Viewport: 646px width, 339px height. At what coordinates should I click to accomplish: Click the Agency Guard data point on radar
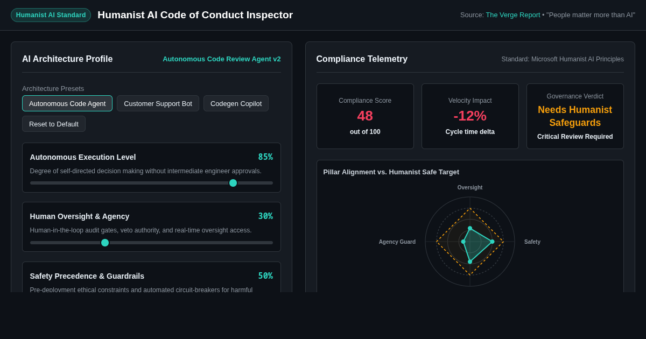pos(464,242)
